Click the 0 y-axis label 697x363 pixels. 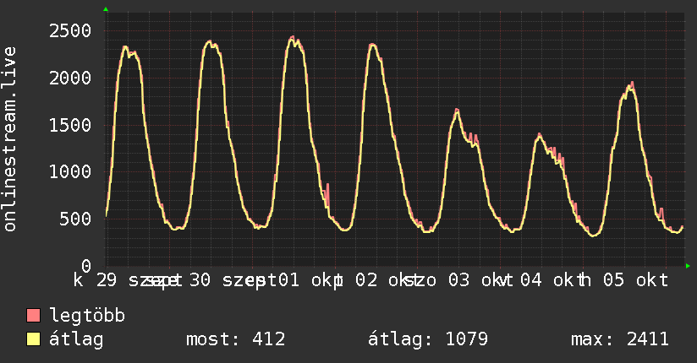point(86,266)
